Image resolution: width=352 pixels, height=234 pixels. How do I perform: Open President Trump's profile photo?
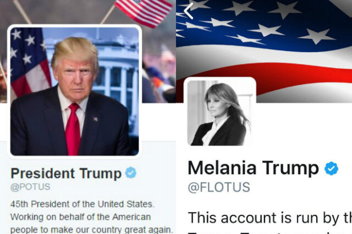pos(75,91)
